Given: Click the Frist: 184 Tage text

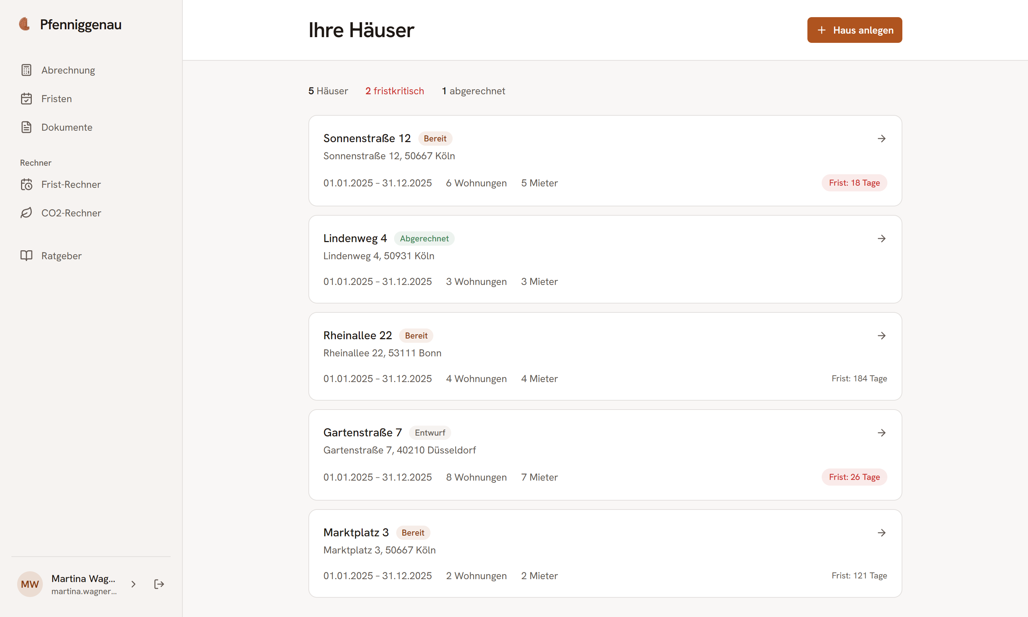Looking at the screenshot, I should (x=859, y=378).
